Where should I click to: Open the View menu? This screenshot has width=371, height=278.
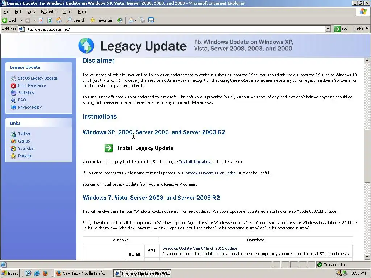click(x=31, y=12)
